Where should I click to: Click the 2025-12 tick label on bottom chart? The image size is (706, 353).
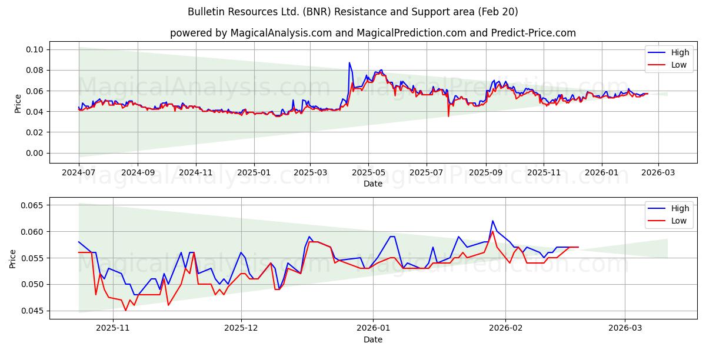click(x=242, y=329)
